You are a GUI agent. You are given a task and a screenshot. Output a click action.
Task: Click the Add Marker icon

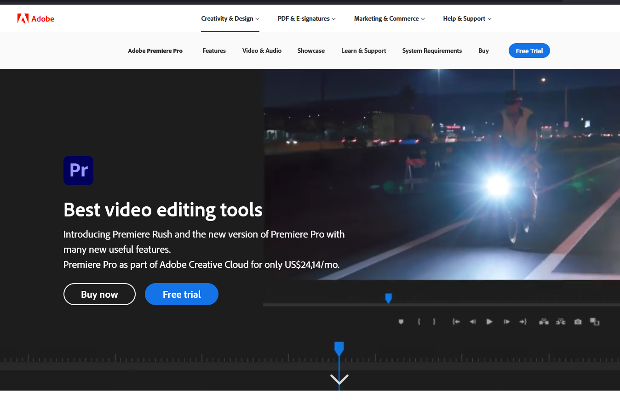[401, 322]
